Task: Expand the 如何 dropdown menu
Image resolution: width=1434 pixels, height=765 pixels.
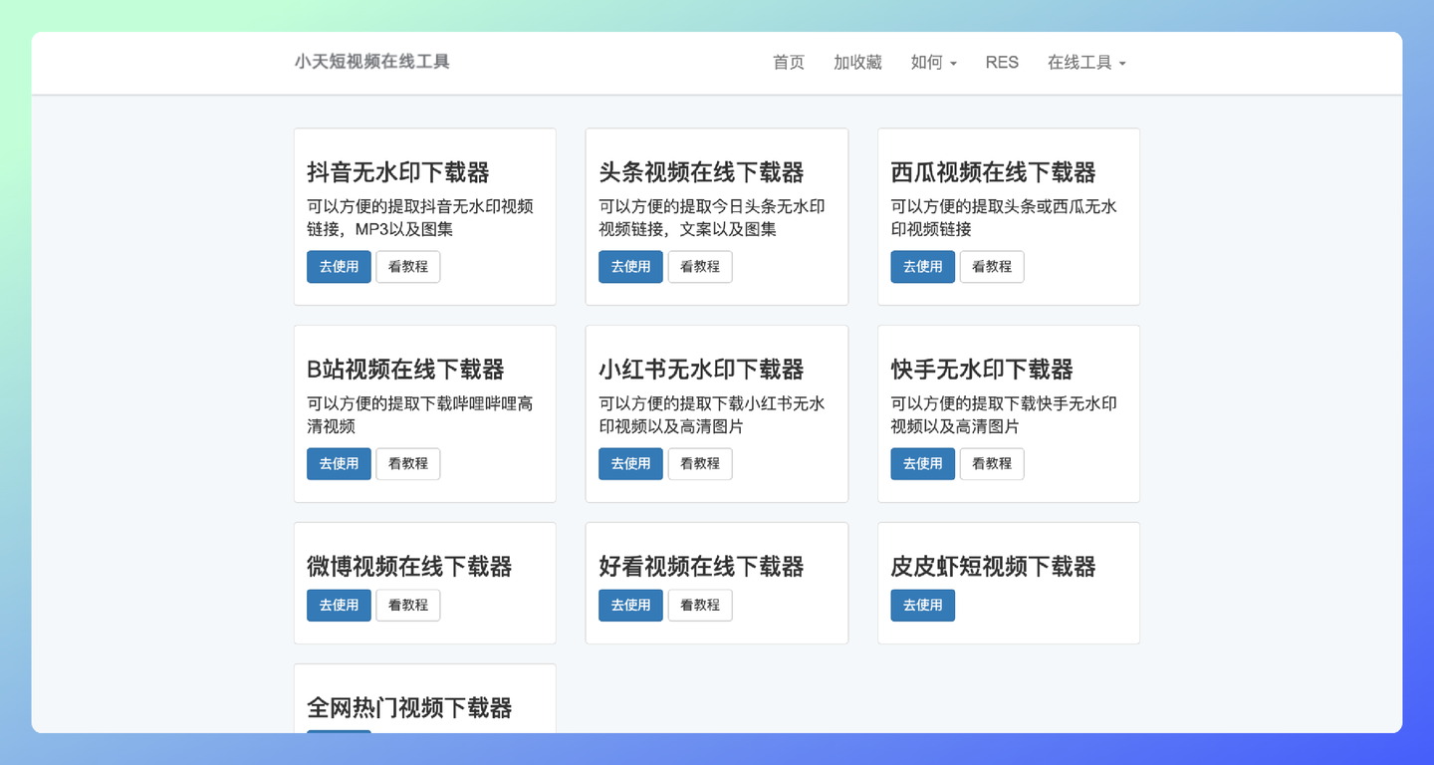Action: pos(934,63)
